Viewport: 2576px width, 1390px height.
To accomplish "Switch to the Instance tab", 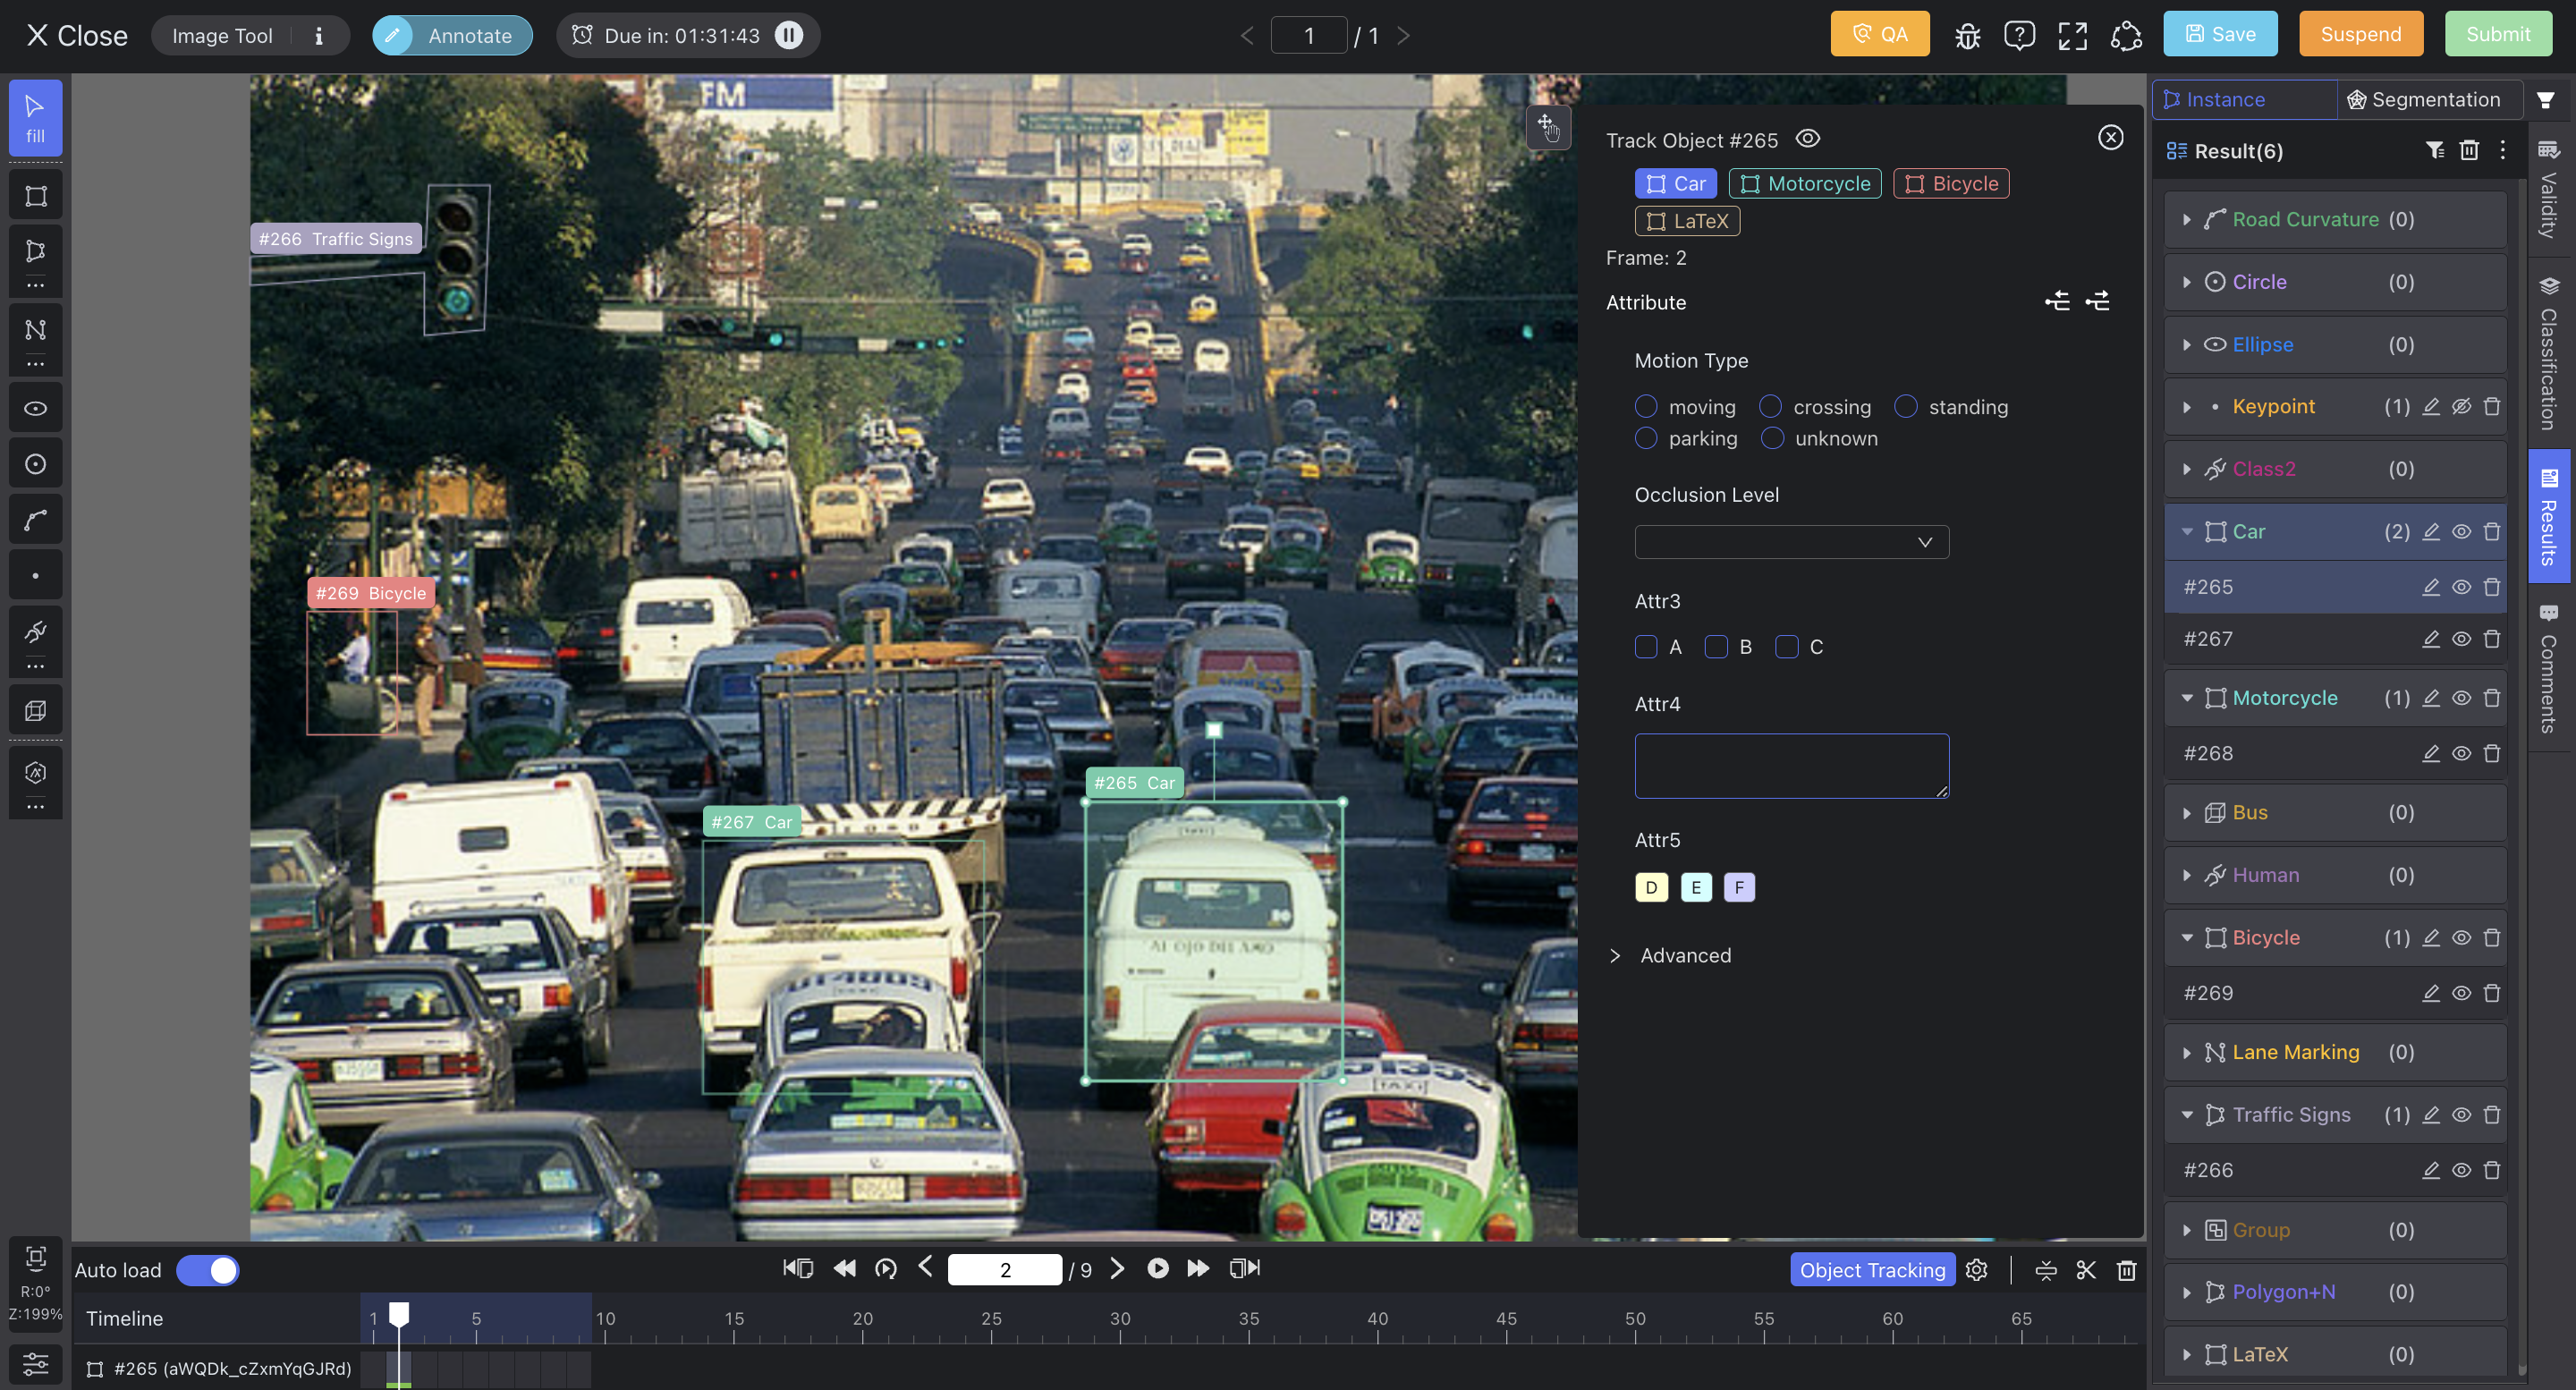I will coord(2244,99).
